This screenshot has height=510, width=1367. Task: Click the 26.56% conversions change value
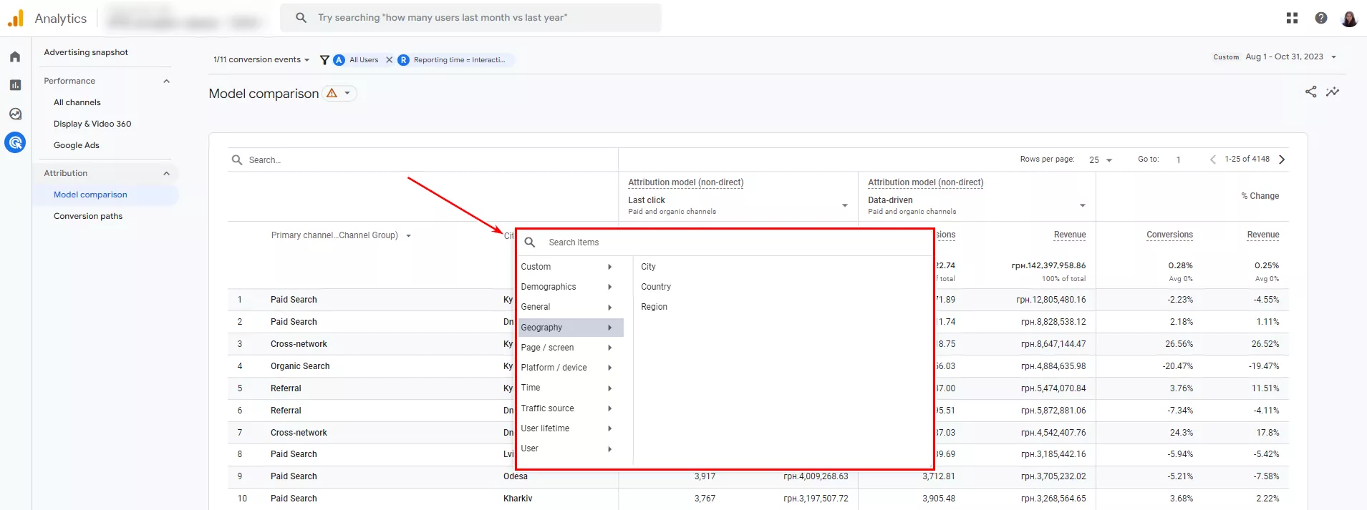1179,344
